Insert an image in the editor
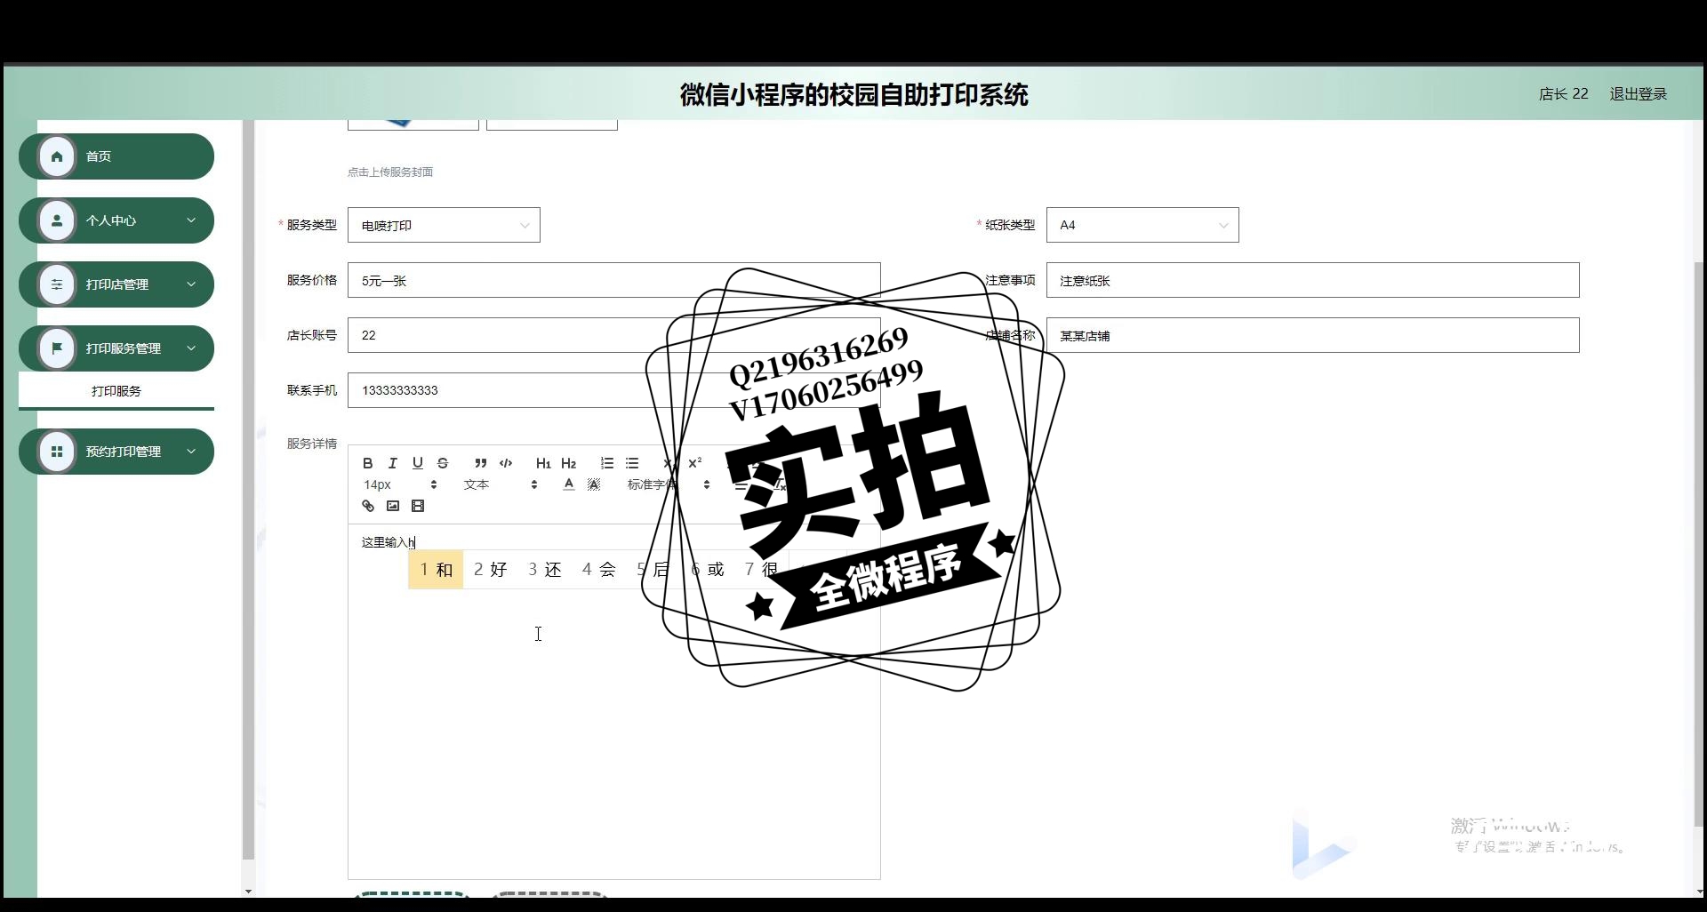 coord(393,506)
